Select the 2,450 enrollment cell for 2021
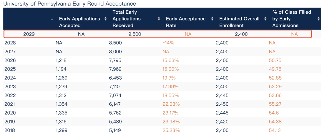Screen dimensions: 321x135 pos(222,104)
